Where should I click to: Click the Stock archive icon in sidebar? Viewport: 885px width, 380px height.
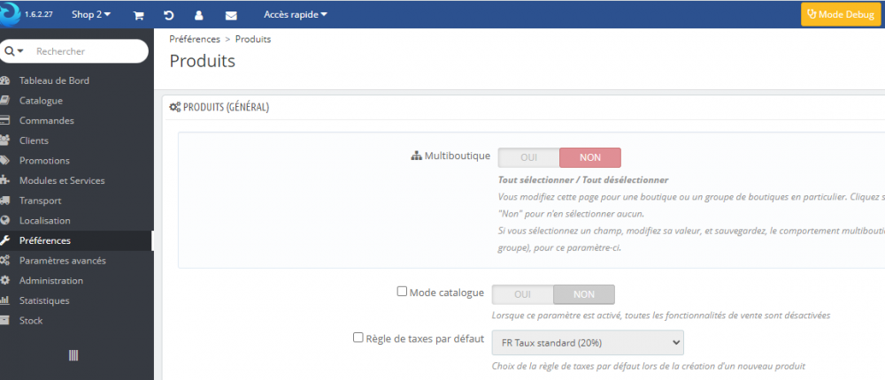[5, 321]
